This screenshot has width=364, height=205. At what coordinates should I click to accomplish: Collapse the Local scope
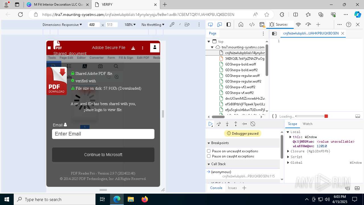(288, 132)
